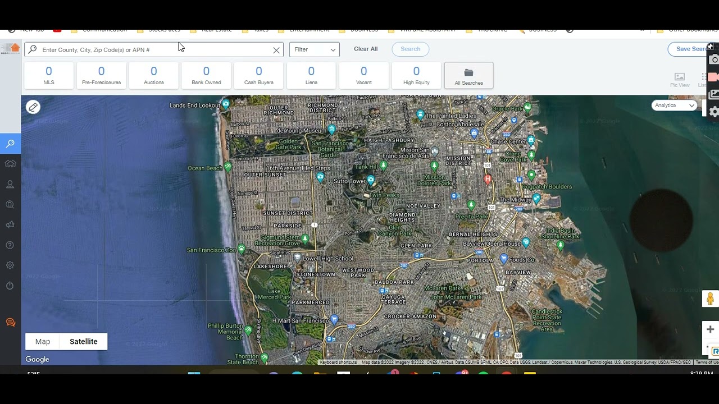
Task: Switch map to Map view
Action: pos(43,342)
